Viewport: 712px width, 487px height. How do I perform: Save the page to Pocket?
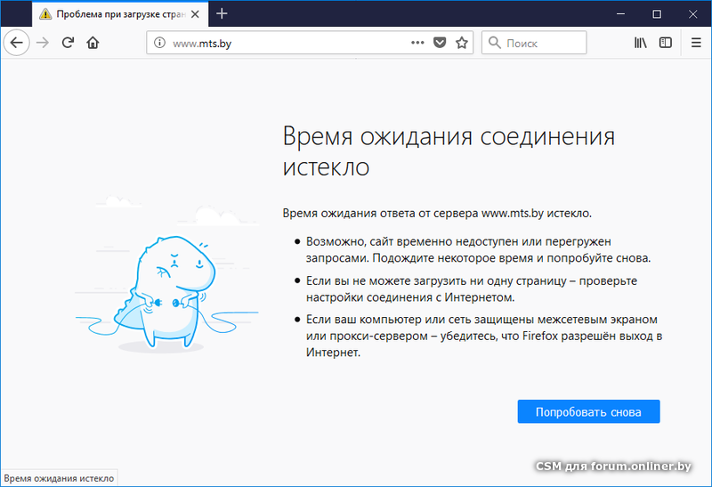pos(440,43)
